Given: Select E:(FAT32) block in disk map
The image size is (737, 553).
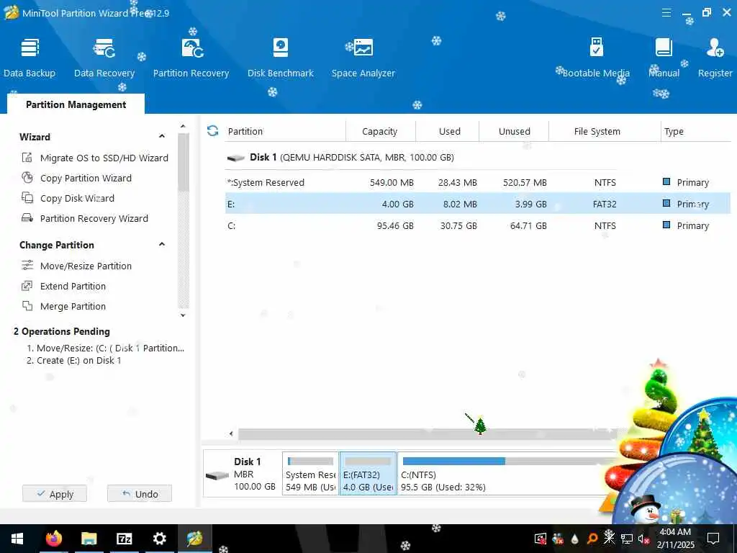Looking at the screenshot, I should click(x=368, y=474).
